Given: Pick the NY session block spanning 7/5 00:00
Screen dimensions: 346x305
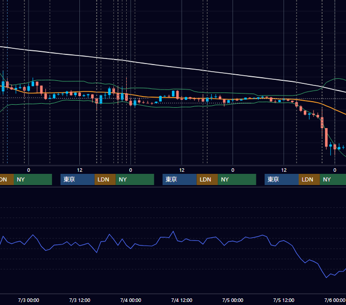Looking at the screenshot, I should tap(237, 179).
